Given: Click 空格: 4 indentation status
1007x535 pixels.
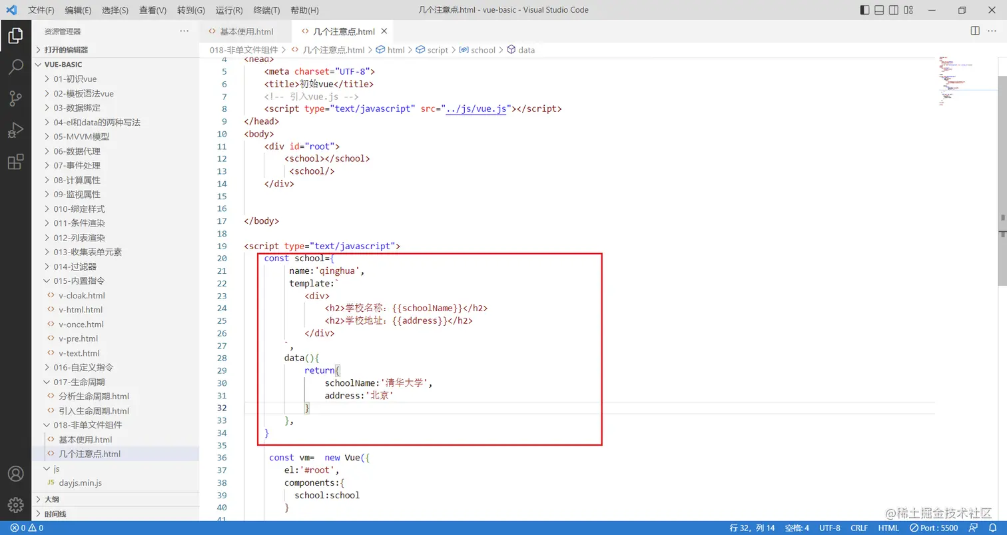Looking at the screenshot, I should pyautogui.click(x=797, y=528).
